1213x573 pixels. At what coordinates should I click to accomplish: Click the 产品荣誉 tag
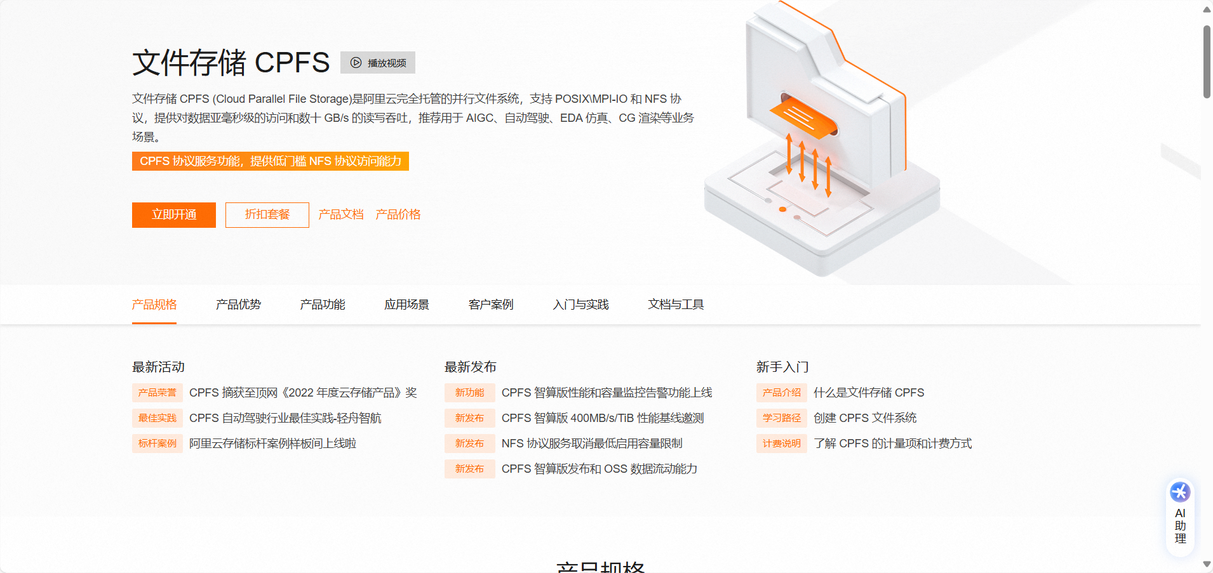tap(157, 393)
